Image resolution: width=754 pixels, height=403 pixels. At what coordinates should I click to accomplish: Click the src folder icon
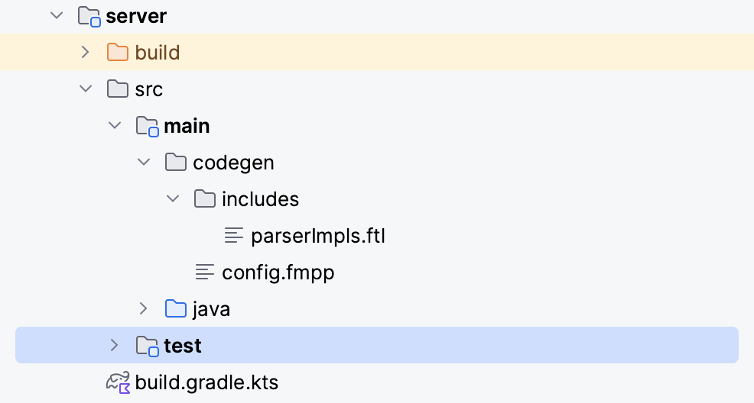pyautogui.click(x=118, y=89)
